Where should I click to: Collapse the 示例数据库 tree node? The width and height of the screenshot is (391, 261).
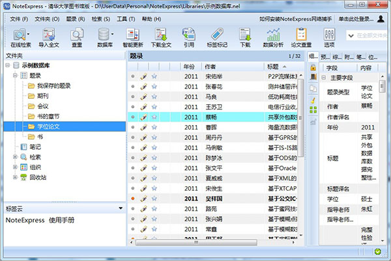pyautogui.click(x=7, y=65)
